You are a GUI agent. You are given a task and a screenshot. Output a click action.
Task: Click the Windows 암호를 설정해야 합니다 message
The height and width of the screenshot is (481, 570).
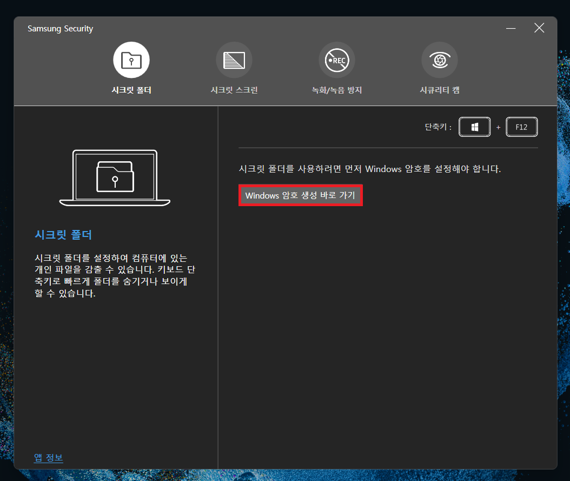[370, 169]
